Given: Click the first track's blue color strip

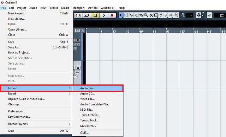Looking at the screenshot, I should [82, 47].
